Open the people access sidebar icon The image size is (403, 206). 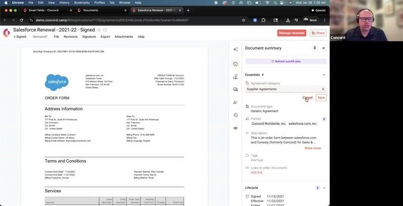click(x=235, y=102)
